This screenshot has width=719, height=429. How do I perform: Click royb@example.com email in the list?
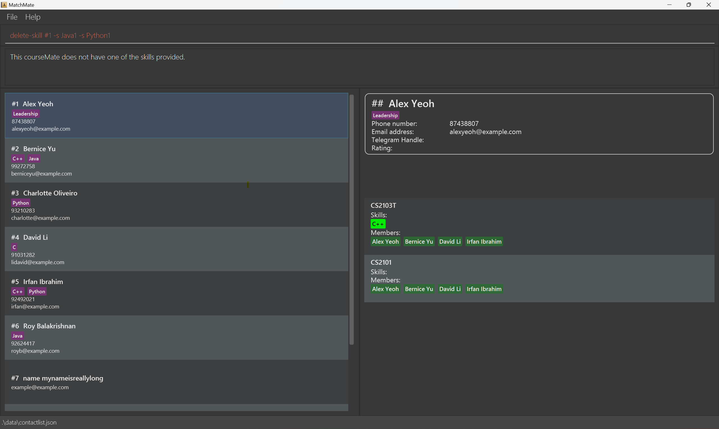35,351
